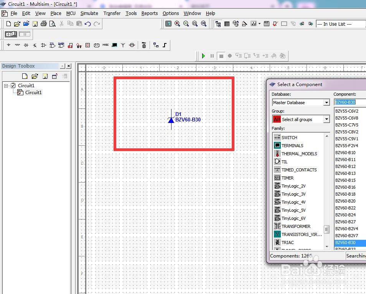Image resolution: width=366 pixels, height=294 pixels.
Task: Select the SWITCH family
Action: (289, 138)
